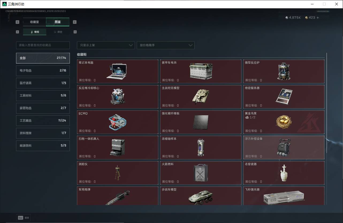Select the 浮力补偿设备 item icon
This screenshot has height=223, width=343.
point(284,147)
